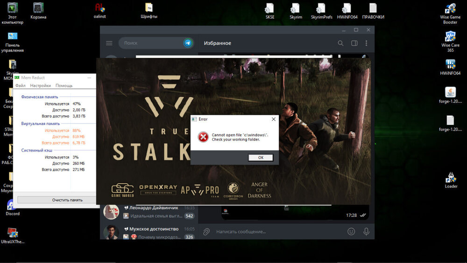Open the Леонардо Дайвинчик chat
The image size is (467, 263).
click(x=149, y=212)
